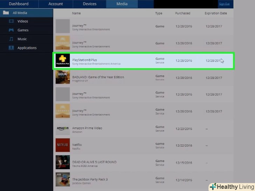Click the purchased date 12/15/2016
The image size is (255, 191).
coord(184,163)
